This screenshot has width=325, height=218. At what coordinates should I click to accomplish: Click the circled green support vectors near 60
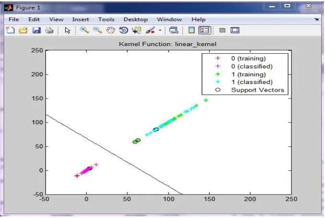tap(137, 141)
